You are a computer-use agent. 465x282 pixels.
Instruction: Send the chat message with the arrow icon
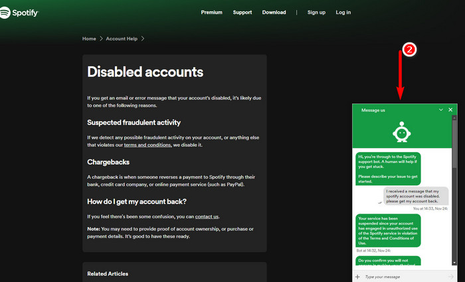click(x=451, y=277)
